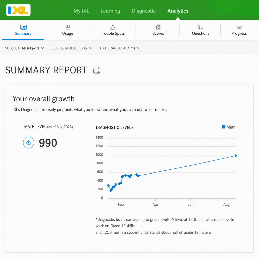This screenshot has width=259, height=259.
Task: Click the Scores clipboard icon
Action: [158, 27]
